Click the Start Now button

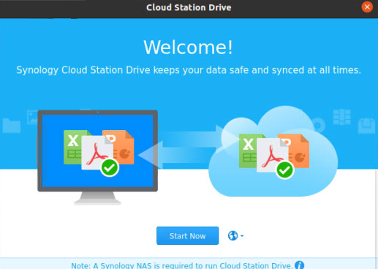click(x=187, y=235)
